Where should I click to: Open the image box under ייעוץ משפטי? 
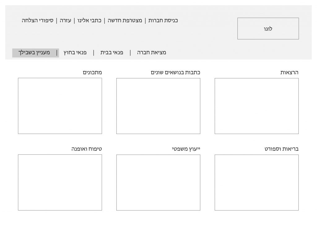pos(158,182)
